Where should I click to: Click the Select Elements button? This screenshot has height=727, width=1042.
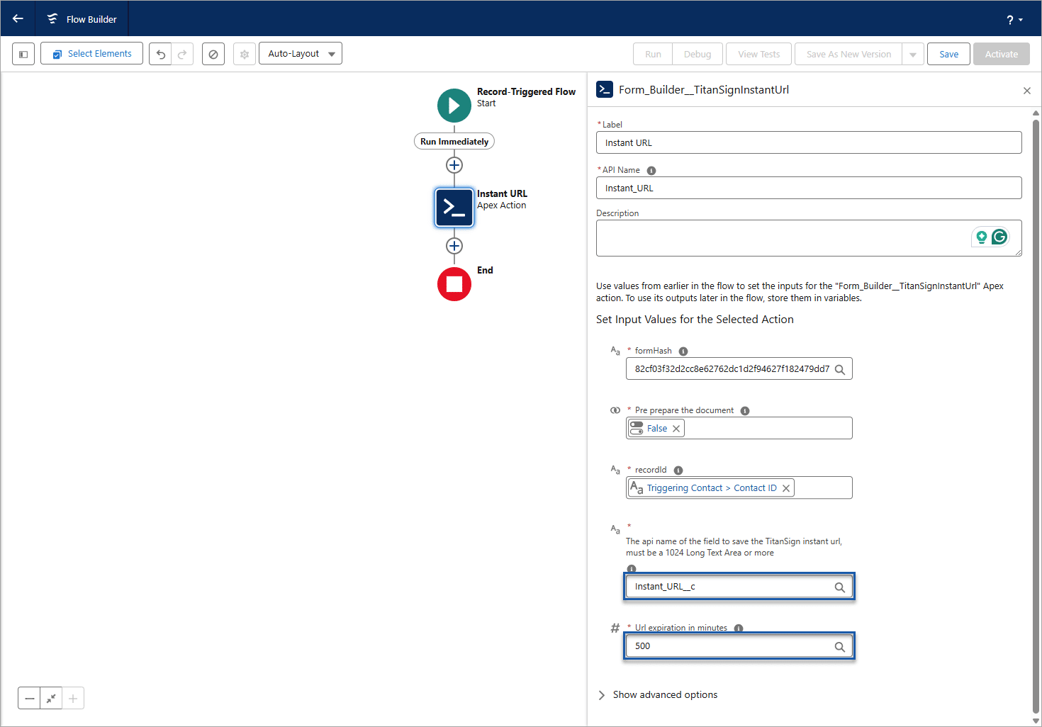[91, 54]
